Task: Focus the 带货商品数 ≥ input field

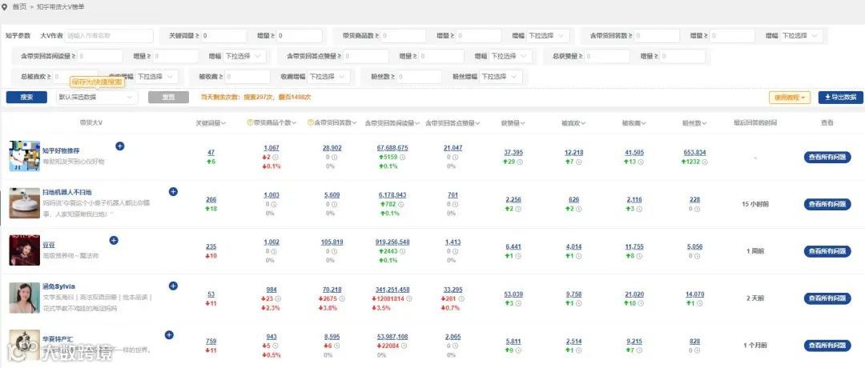Action: (403, 36)
